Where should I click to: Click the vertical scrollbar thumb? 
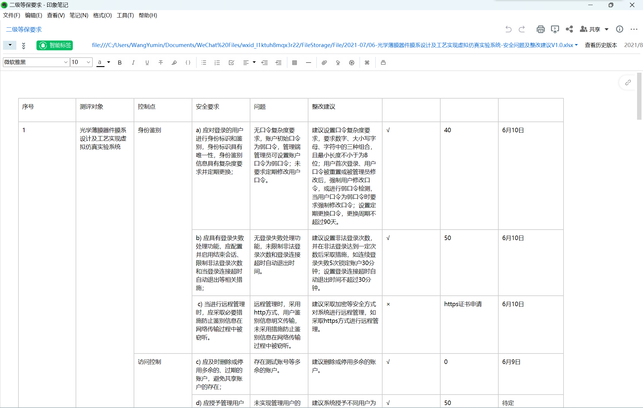[639, 96]
